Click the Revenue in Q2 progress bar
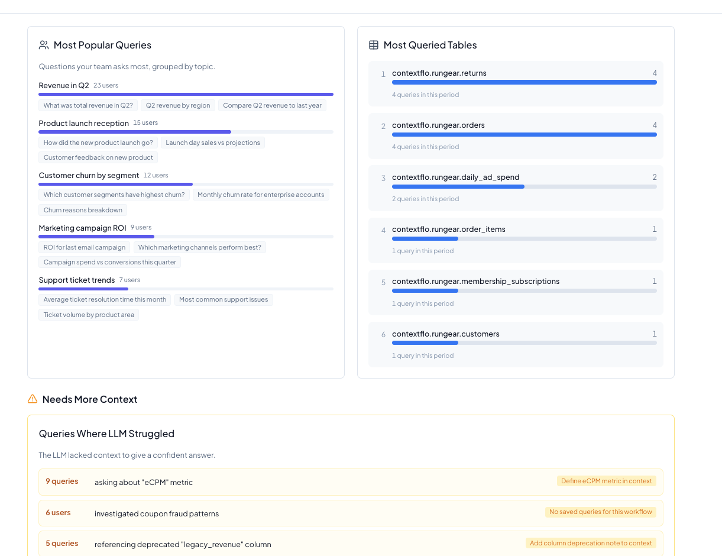Viewport: 722px width, 556px height. point(186,94)
